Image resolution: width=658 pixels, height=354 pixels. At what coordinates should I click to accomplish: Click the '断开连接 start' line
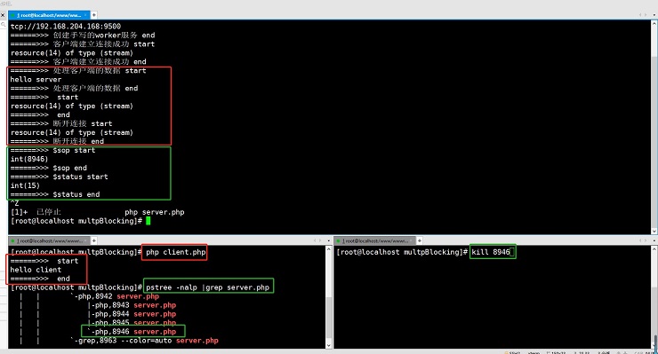[61, 123]
